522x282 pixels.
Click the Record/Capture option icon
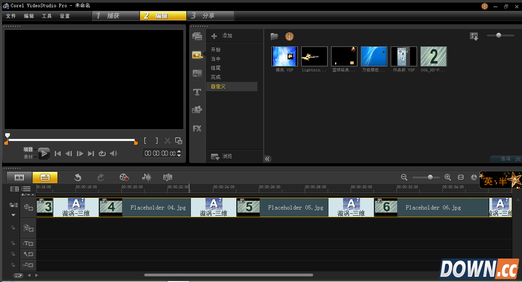pyautogui.click(x=124, y=178)
